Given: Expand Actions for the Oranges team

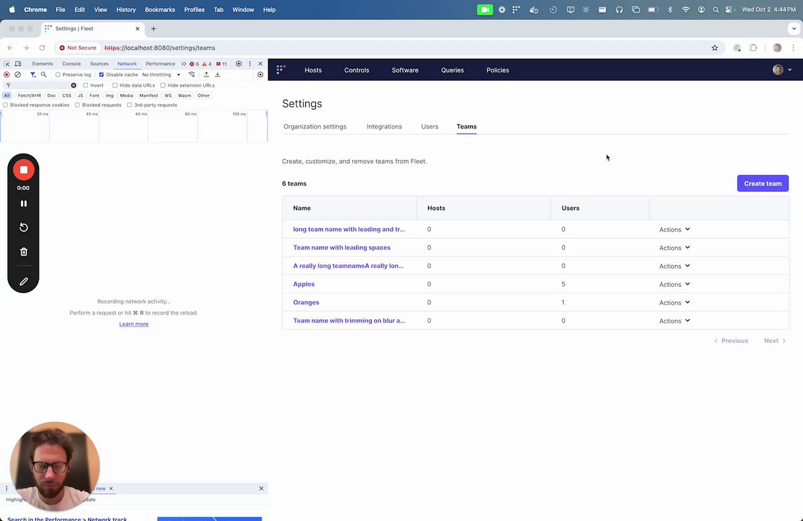Looking at the screenshot, I should tap(674, 302).
